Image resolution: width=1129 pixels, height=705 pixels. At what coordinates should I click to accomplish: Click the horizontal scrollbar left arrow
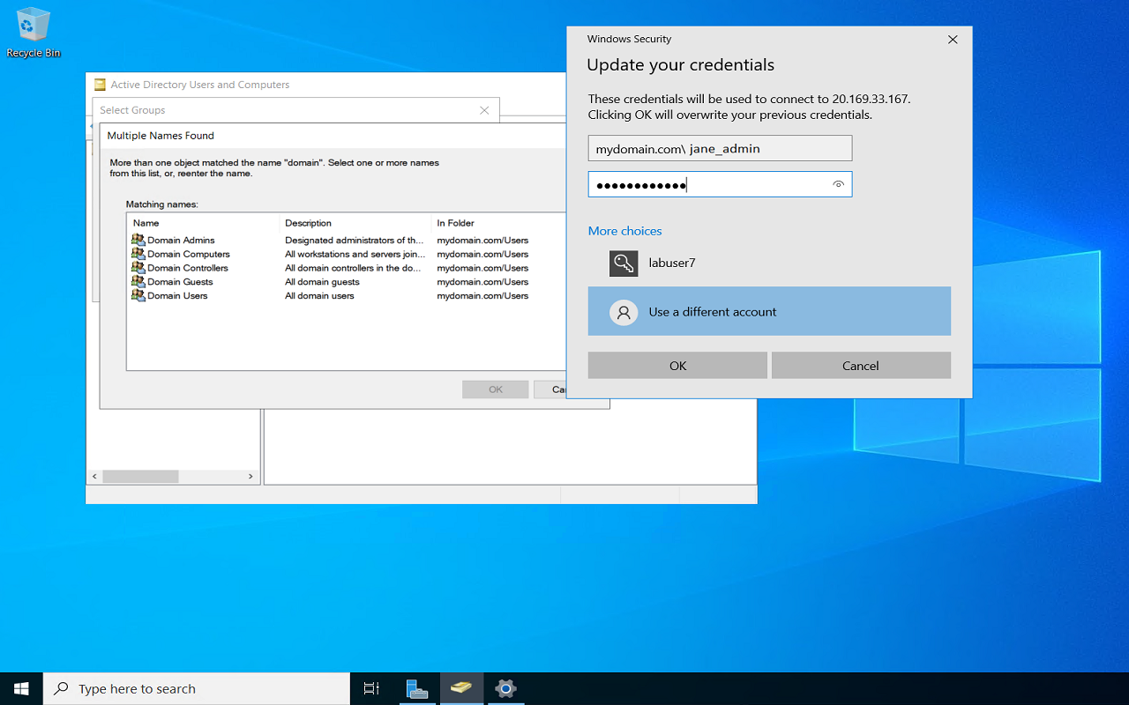pos(95,477)
